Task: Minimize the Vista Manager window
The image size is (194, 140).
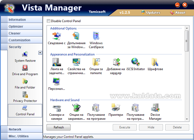Action: tap(177, 5)
